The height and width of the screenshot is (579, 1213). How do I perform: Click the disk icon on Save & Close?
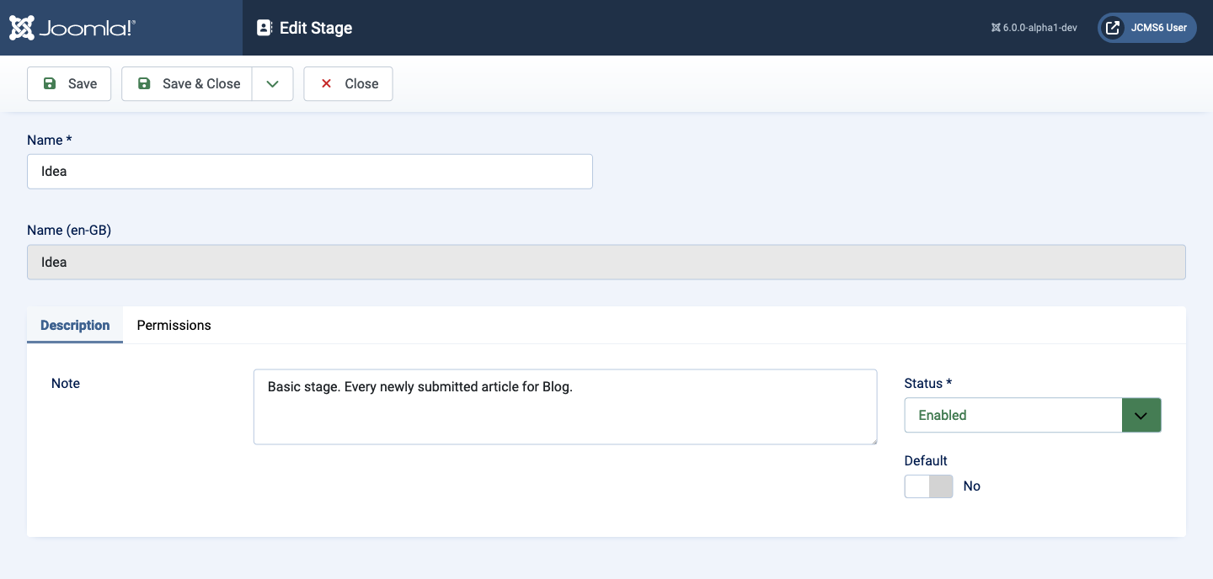click(x=145, y=83)
